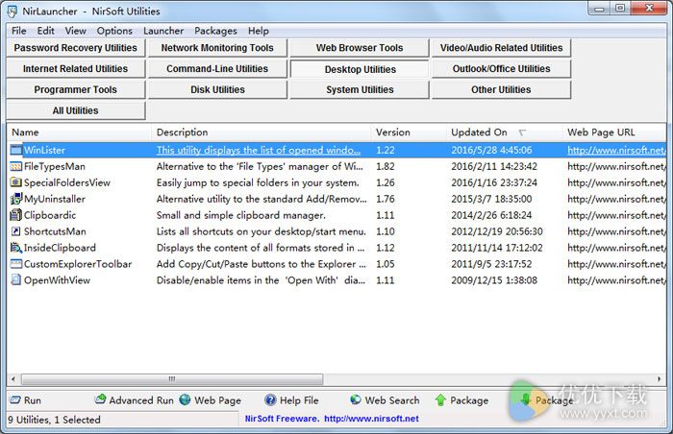This screenshot has height=434, width=673.
Task: Switch to Programmer Tools category
Action: 76,89
